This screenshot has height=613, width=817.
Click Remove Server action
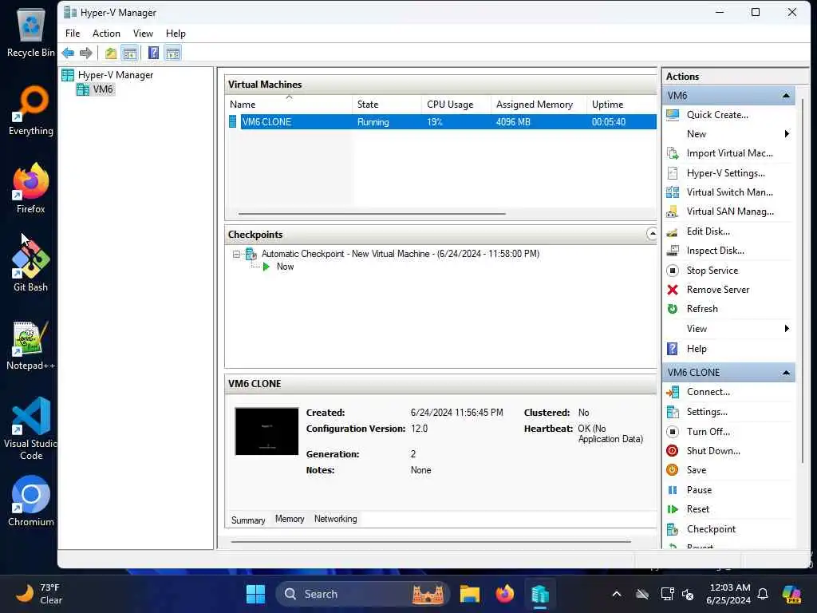(x=718, y=290)
